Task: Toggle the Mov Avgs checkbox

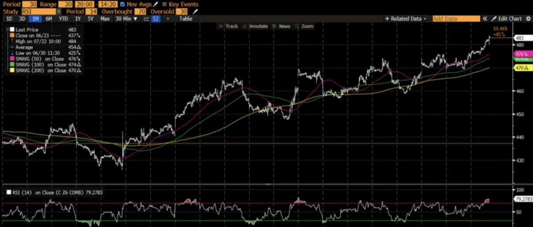Action: coord(122,4)
